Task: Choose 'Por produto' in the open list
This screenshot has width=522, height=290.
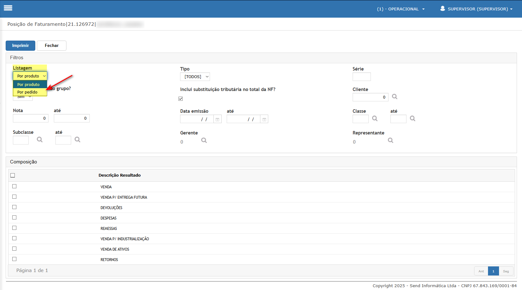Action: (28, 85)
